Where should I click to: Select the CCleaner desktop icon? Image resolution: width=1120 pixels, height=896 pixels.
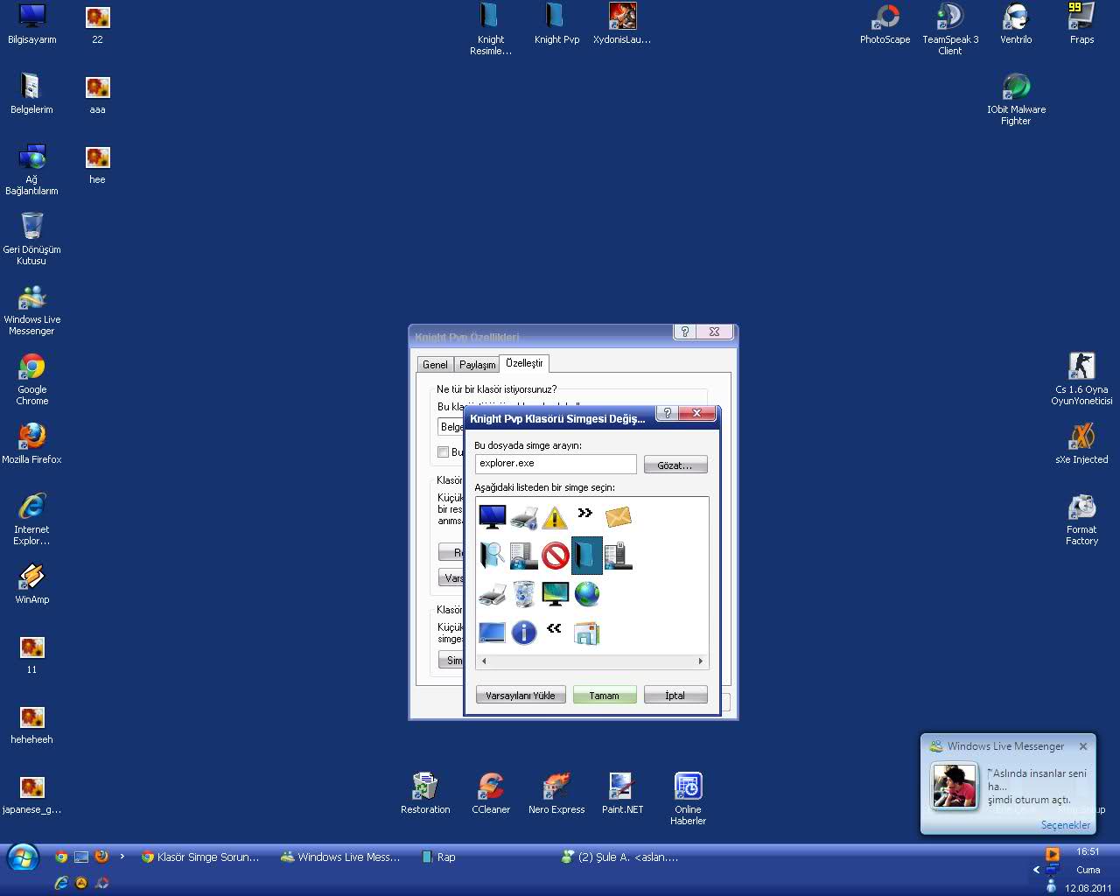(x=491, y=794)
